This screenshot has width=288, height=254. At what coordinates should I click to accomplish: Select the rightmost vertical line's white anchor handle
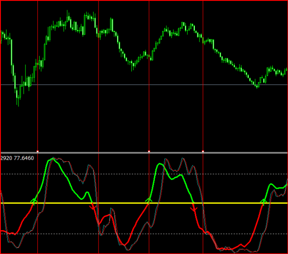pos(203,152)
